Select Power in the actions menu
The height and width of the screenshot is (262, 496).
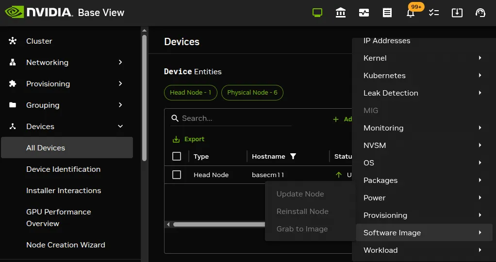coord(424,198)
